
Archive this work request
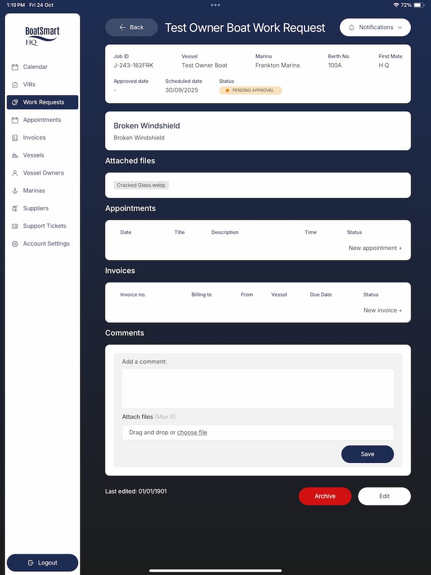pos(325,496)
